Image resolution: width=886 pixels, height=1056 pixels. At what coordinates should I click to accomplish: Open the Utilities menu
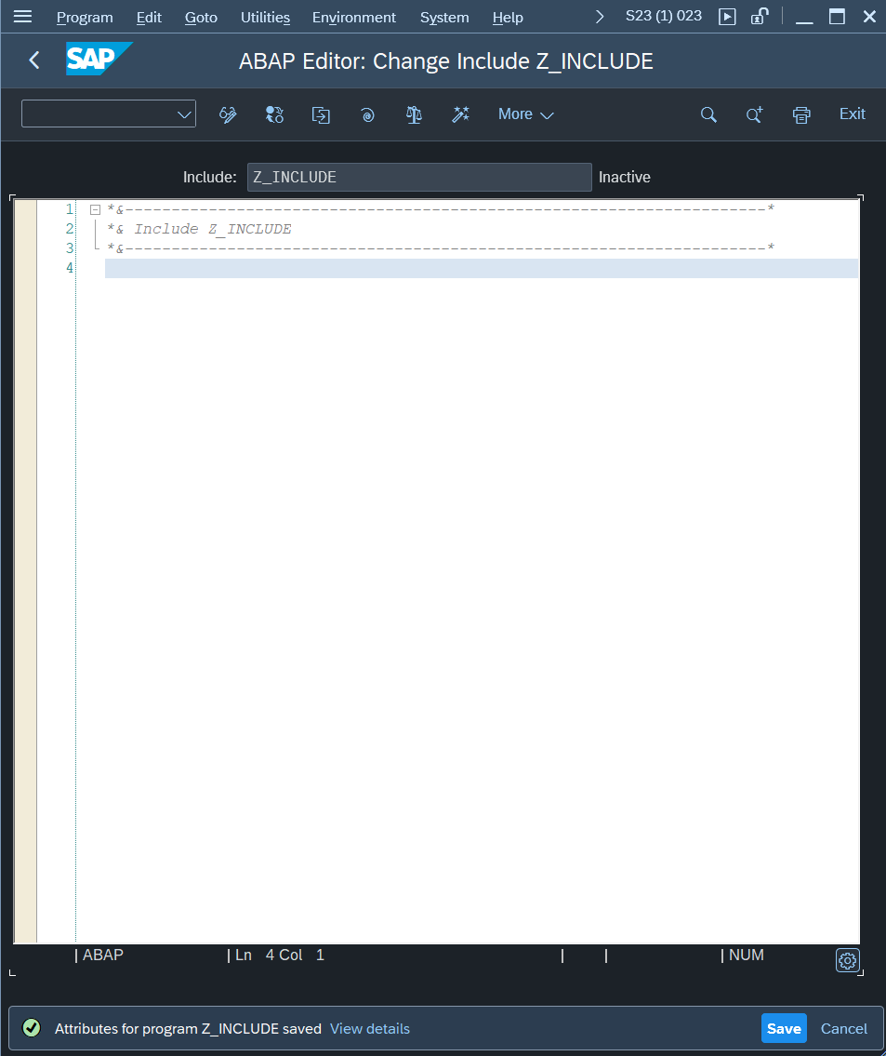[264, 17]
